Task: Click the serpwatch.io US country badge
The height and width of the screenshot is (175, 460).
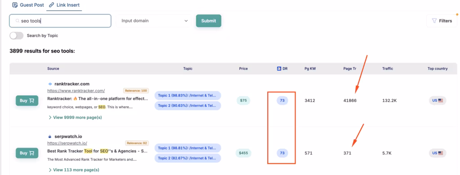Action: 438,153
